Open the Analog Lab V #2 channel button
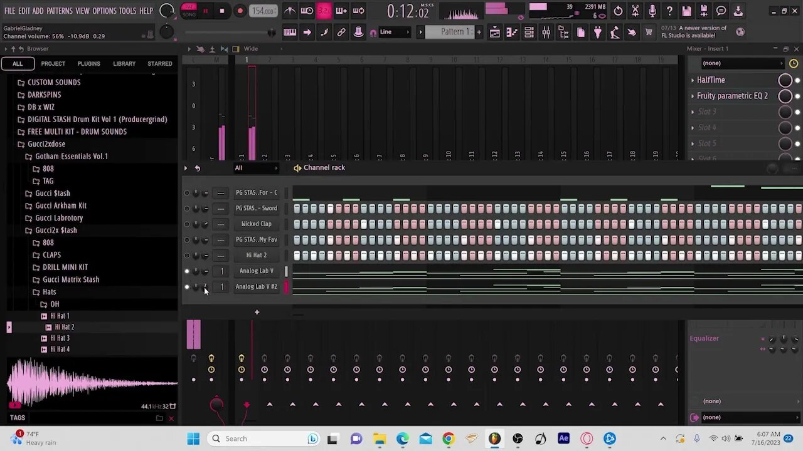Screen dimensions: 803x451 [256, 286]
